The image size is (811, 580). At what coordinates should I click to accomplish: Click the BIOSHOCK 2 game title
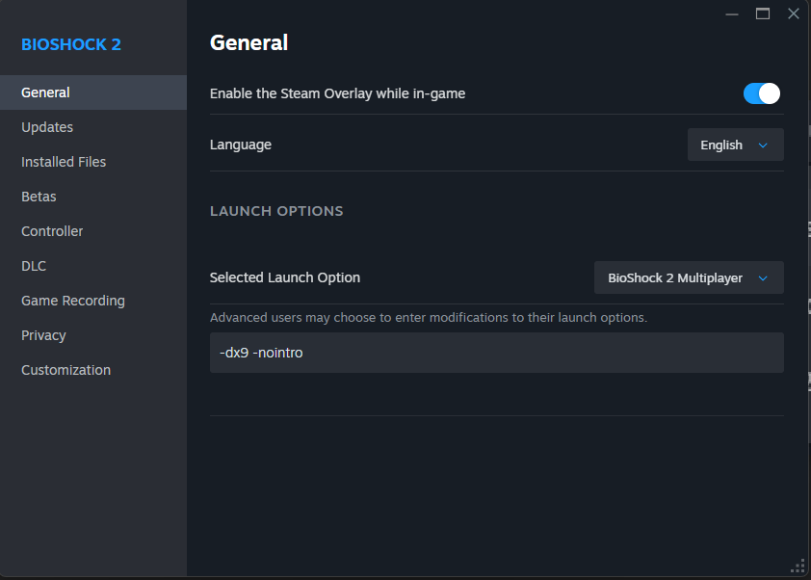(71, 44)
